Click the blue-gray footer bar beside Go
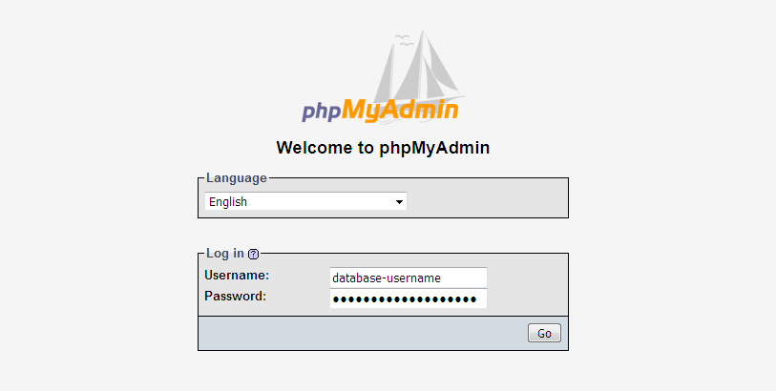 click(363, 333)
